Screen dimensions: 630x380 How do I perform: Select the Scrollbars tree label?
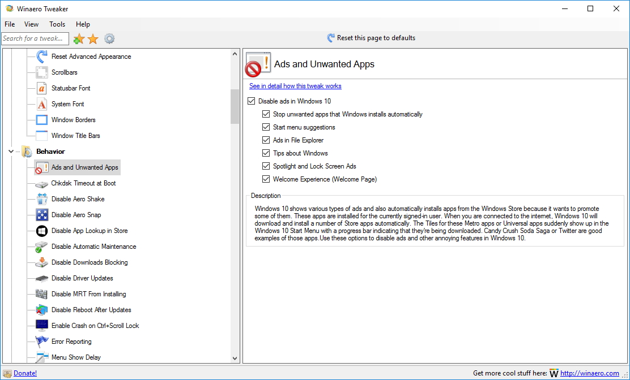[64, 72]
